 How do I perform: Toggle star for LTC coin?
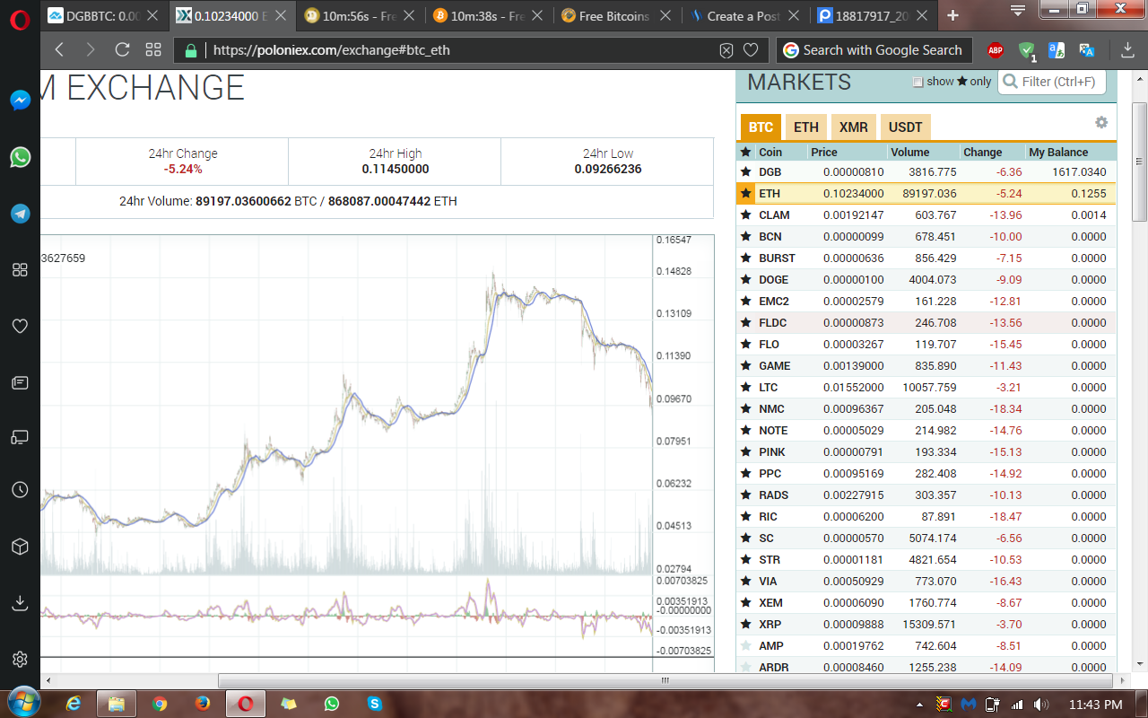[x=745, y=387]
